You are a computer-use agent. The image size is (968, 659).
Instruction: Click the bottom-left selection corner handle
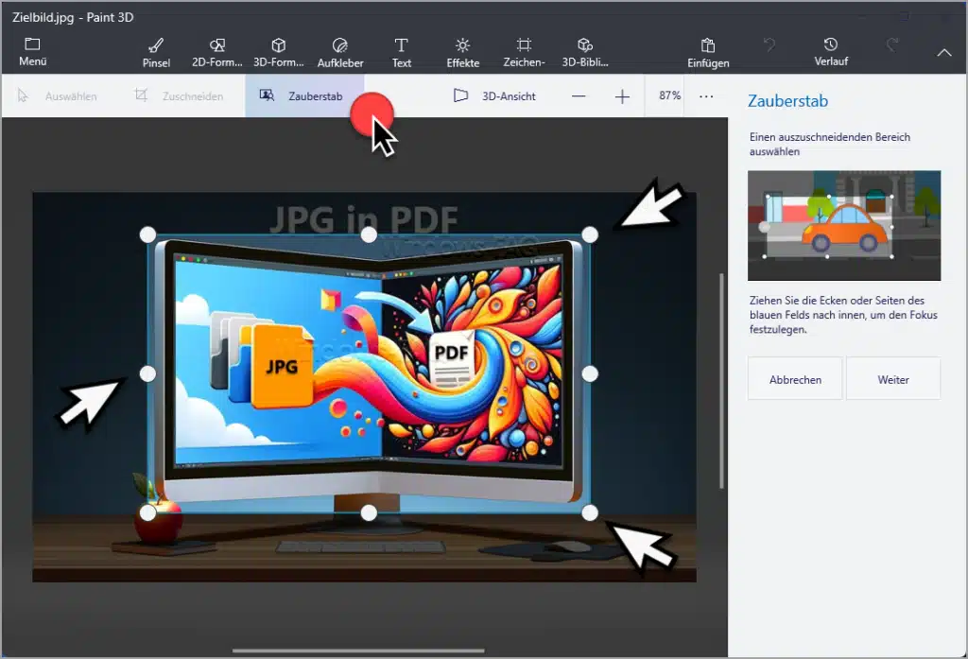click(147, 512)
